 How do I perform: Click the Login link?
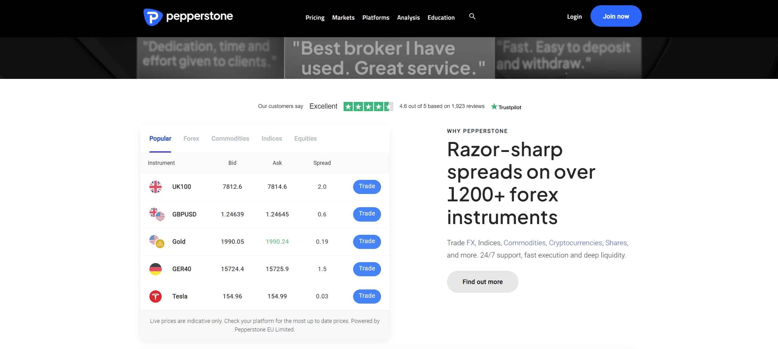pyautogui.click(x=575, y=16)
